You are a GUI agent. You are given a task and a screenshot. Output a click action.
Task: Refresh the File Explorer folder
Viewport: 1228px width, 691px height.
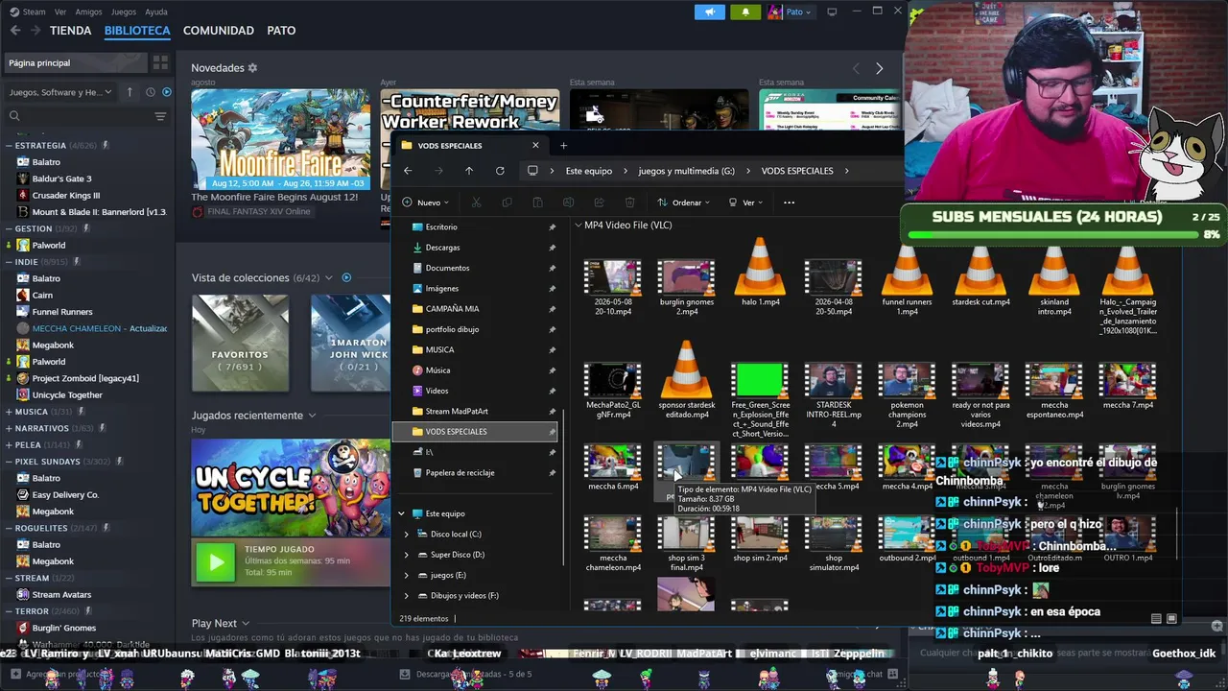(500, 171)
